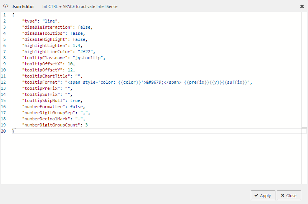This screenshot has height=204, width=308.
Task: Click the Json Editor code brackets icon
Action: [6, 6]
